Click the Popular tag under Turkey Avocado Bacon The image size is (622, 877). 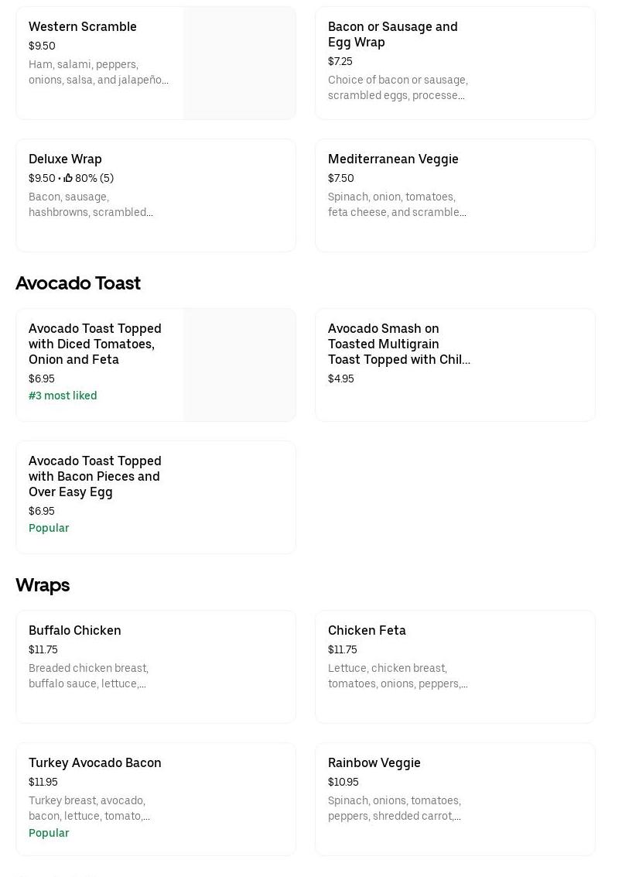pos(49,834)
